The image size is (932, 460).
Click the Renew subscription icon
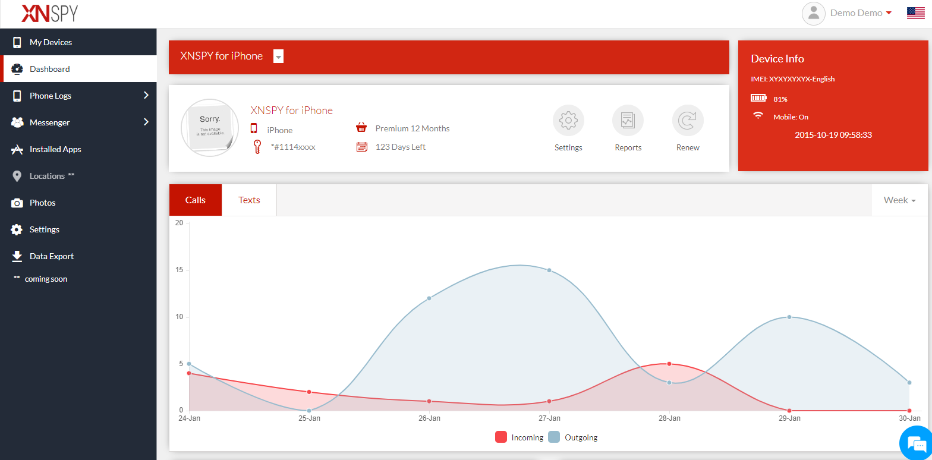point(688,120)
